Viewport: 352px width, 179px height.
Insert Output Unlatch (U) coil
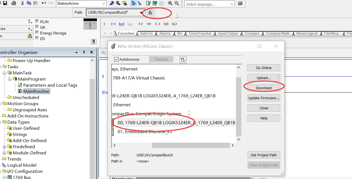pos(166,24)
